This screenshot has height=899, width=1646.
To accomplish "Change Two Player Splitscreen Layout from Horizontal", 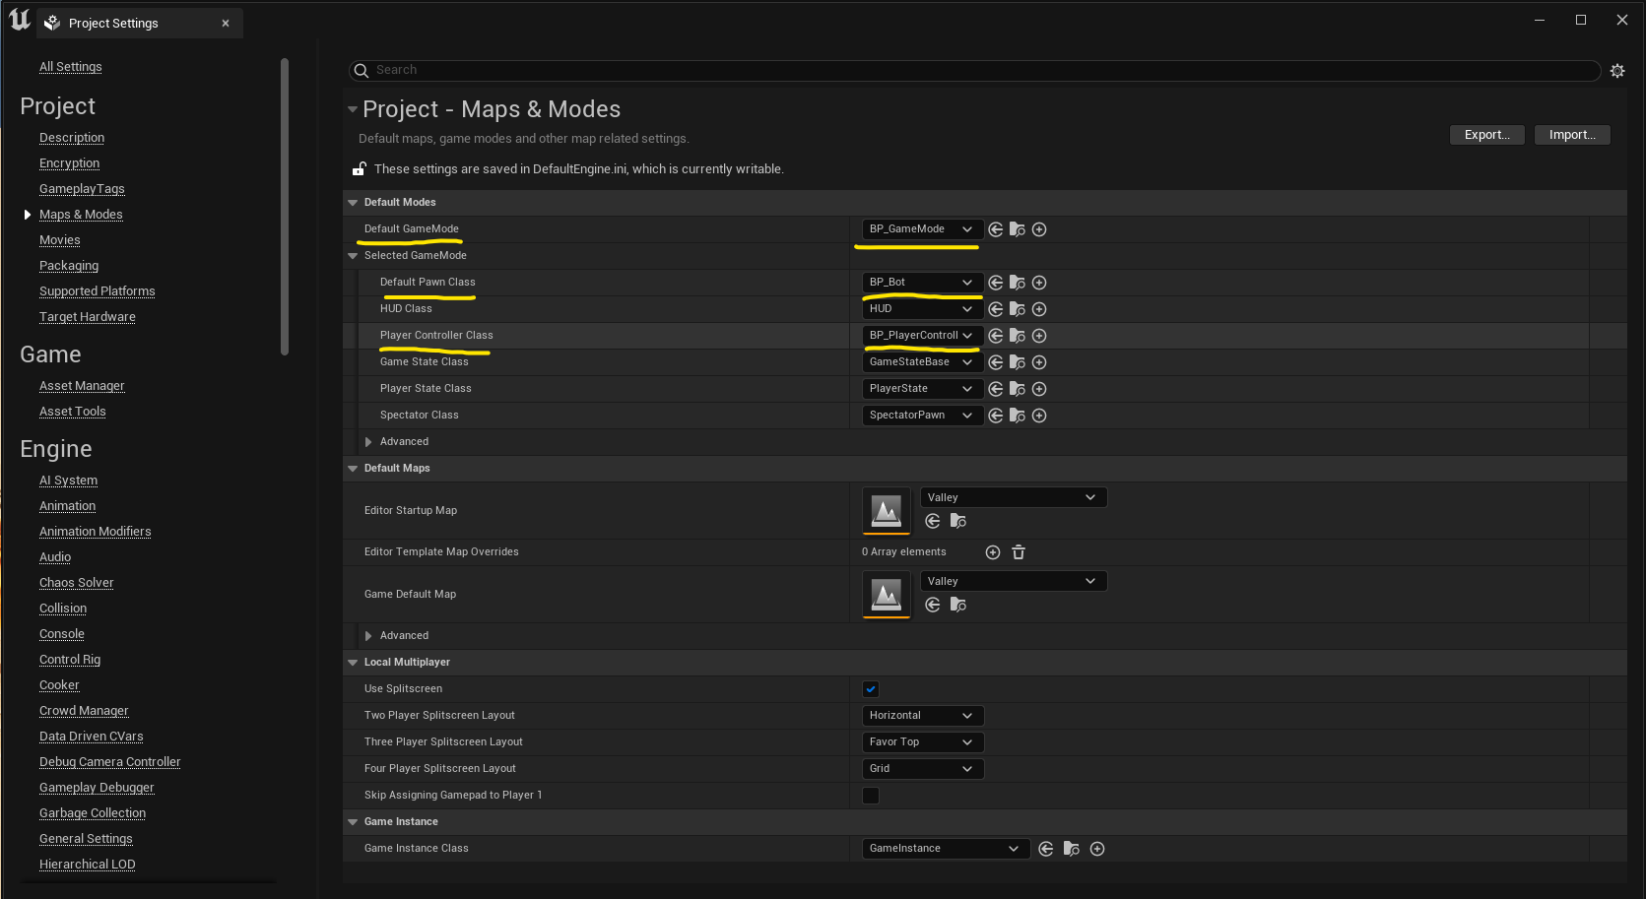I will 922,716.
